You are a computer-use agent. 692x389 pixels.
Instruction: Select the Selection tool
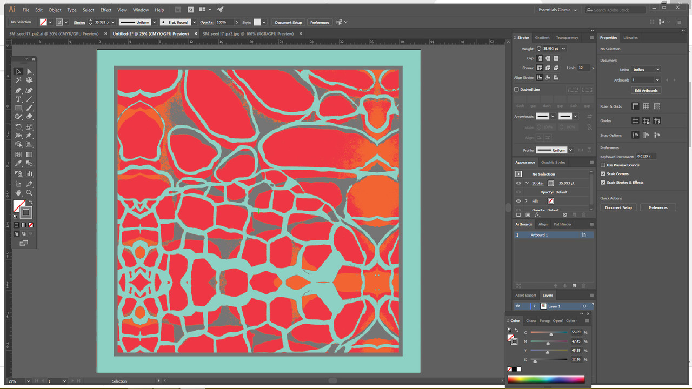pyautogui.click(x=18, y=71)
